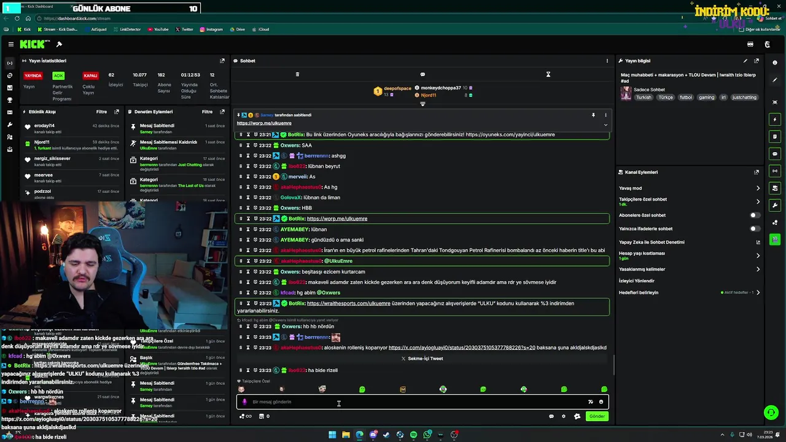Unpin the pinned chat message
Screen dimensions: 786x442
(593, 115)
